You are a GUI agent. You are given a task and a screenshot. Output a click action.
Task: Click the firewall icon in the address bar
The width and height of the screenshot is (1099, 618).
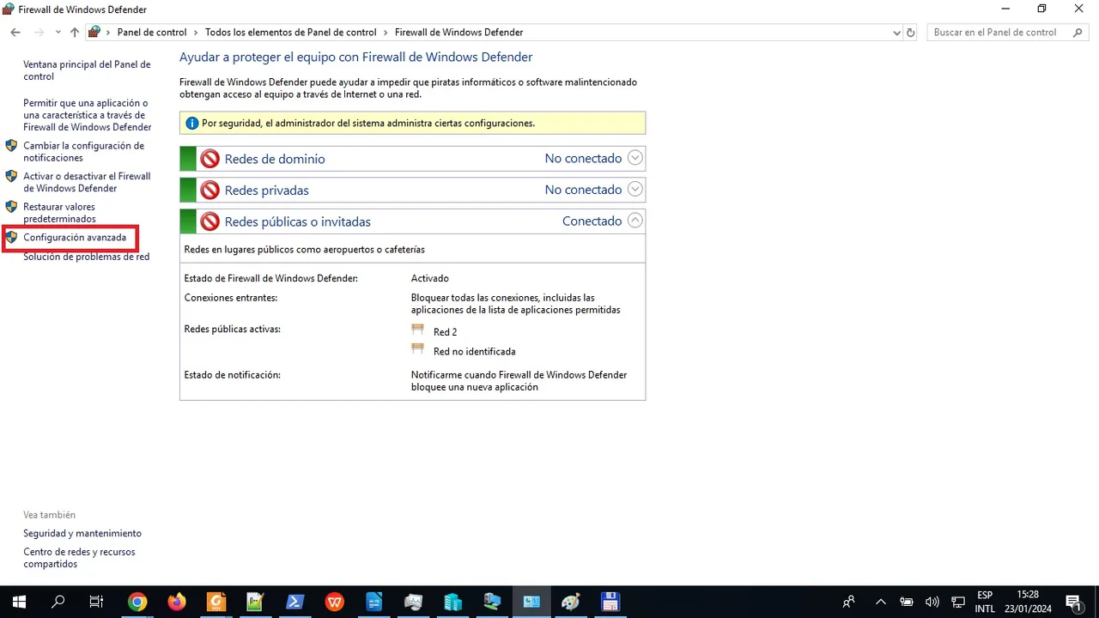click(94, 32)
